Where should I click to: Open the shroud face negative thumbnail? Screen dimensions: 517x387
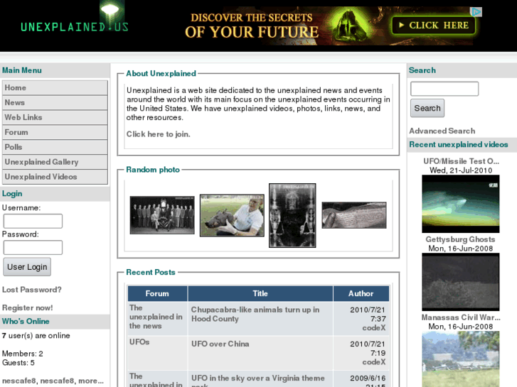point(292,215)
